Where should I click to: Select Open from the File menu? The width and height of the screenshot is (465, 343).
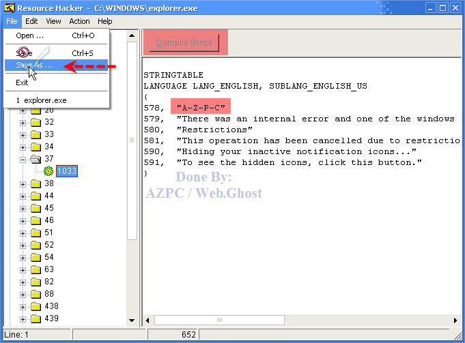tap(29, 35)
